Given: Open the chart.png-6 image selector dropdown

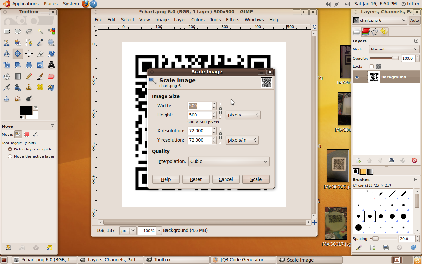Looking at the screenshot, I should pos(380,20).
